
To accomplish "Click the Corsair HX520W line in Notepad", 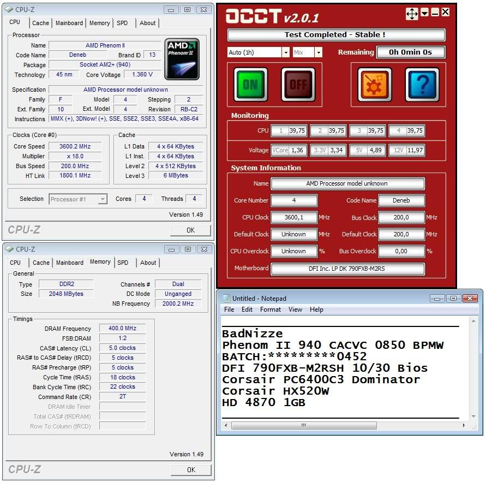I will 275,391.
